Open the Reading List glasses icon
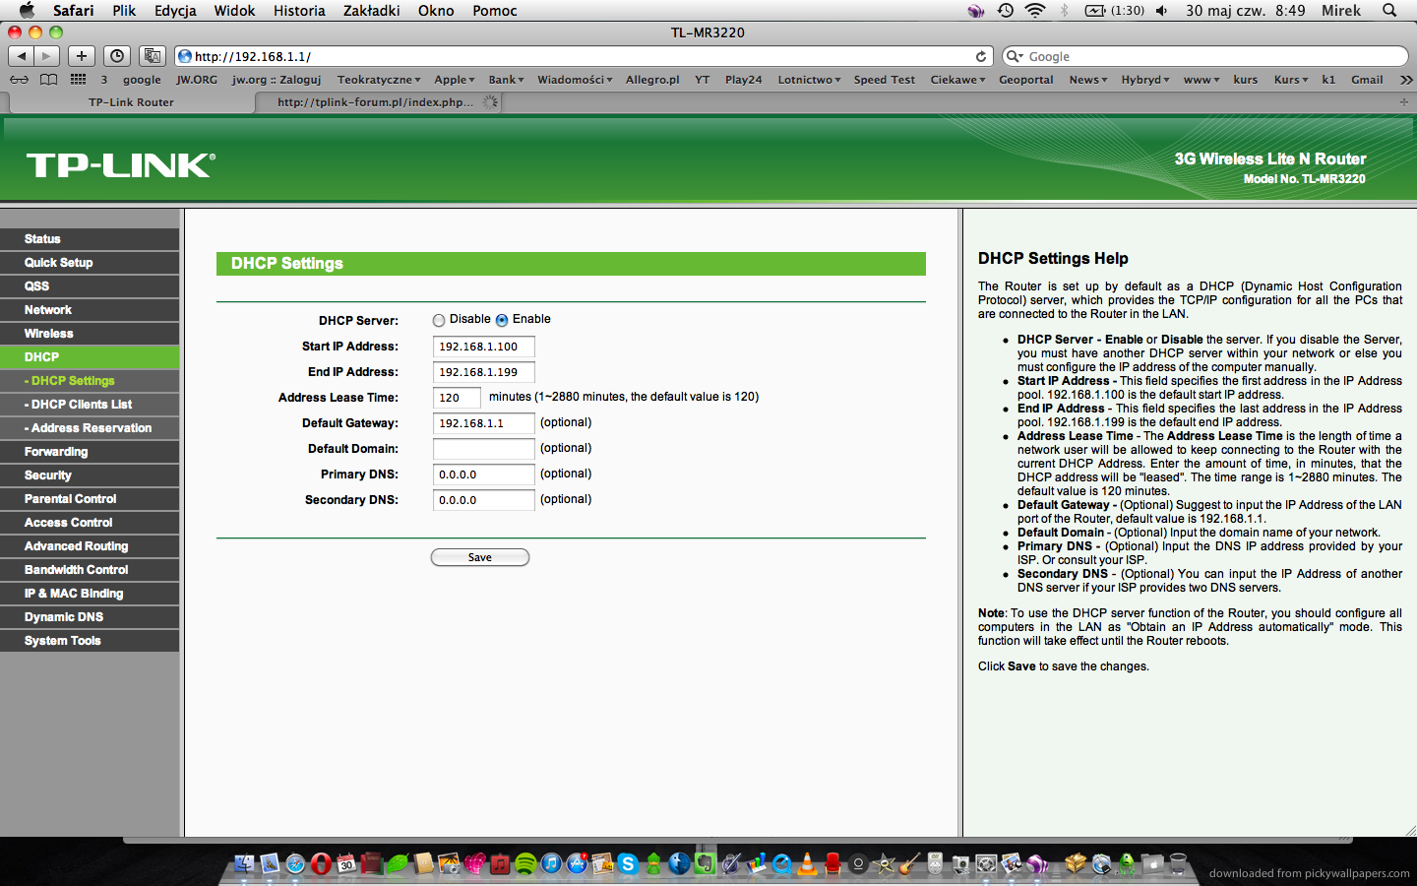The width and height of the screenshot is (1417, 886). pos(19,80)
